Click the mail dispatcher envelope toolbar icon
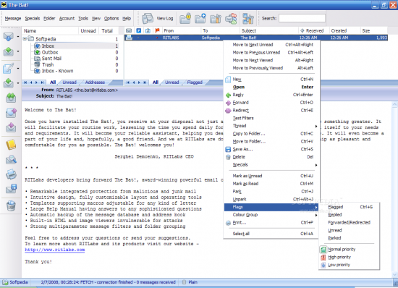This screenshot has width=398, height=288. (231, 19)
